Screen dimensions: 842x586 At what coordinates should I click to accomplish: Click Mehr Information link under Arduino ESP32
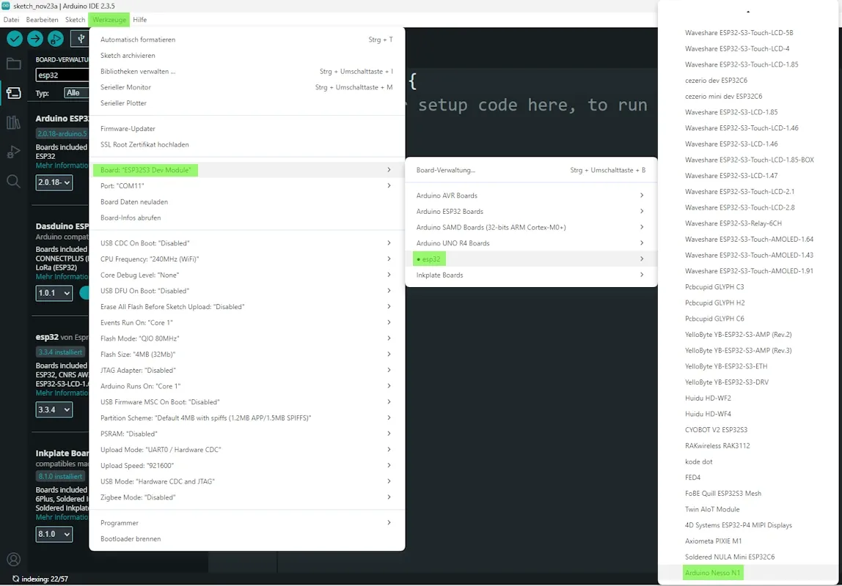coord(62,166)
